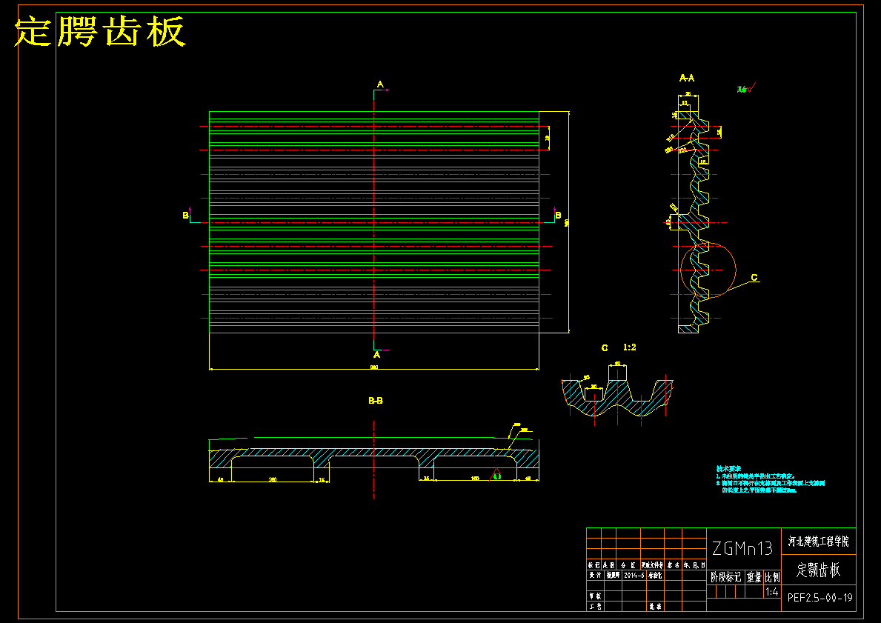This screenshot has width=881, height=623.
Task: Click the left section marker B
Action: pyautogui.click(x=185, y=215)
